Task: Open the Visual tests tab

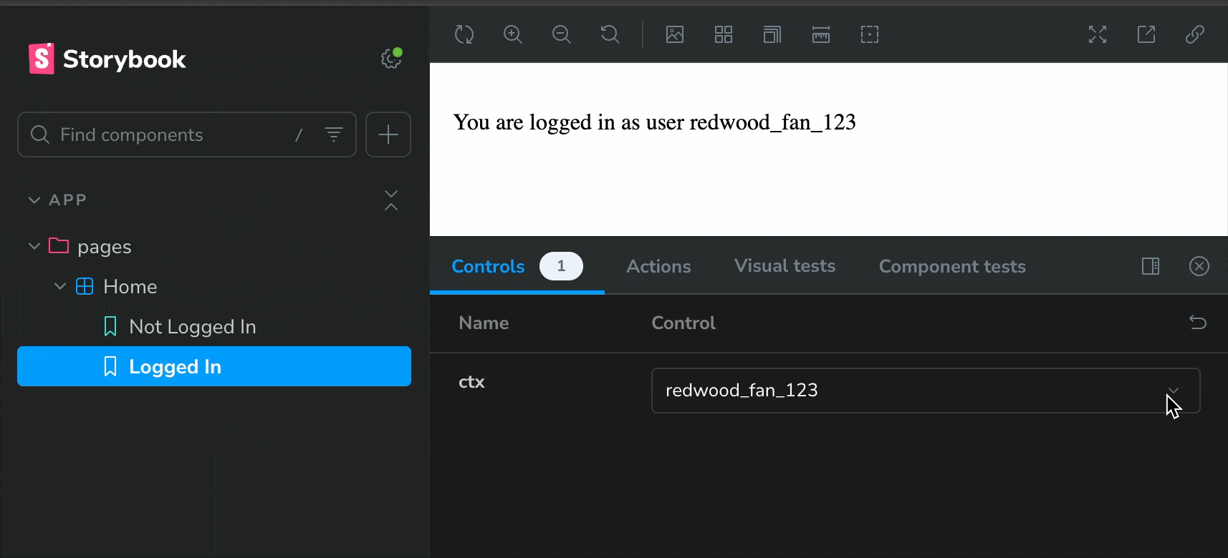Action: click(785, 267)
